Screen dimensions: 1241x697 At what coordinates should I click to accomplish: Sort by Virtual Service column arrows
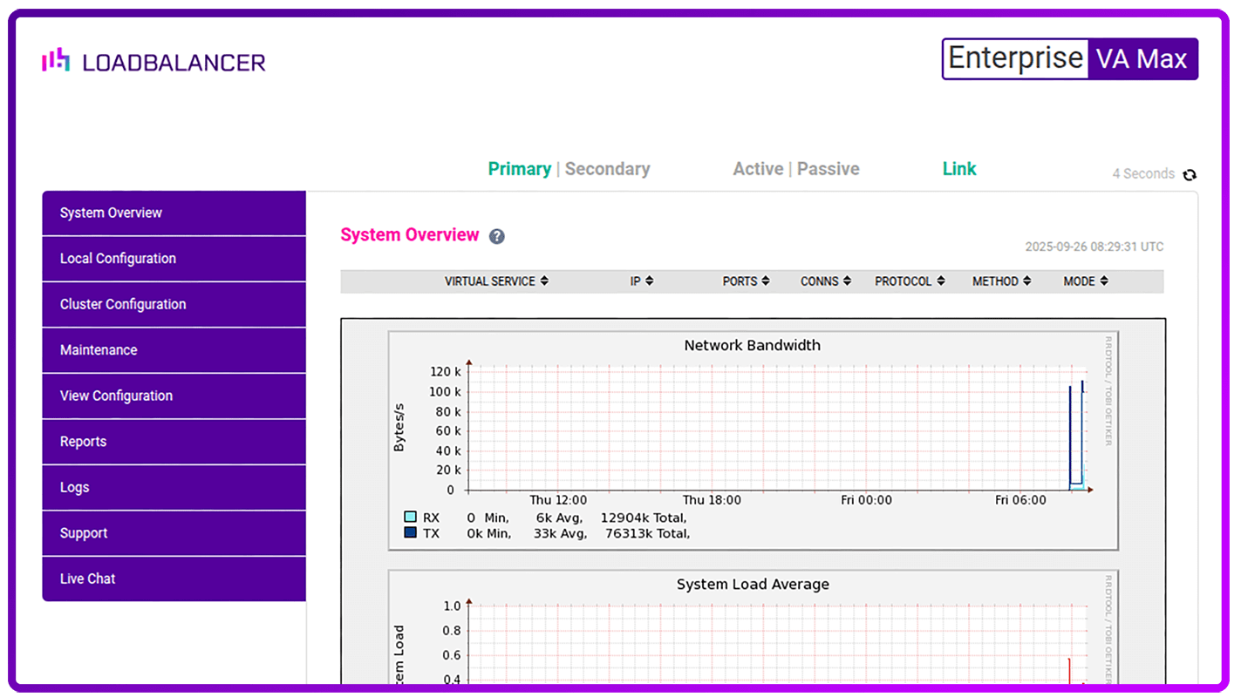544,281
